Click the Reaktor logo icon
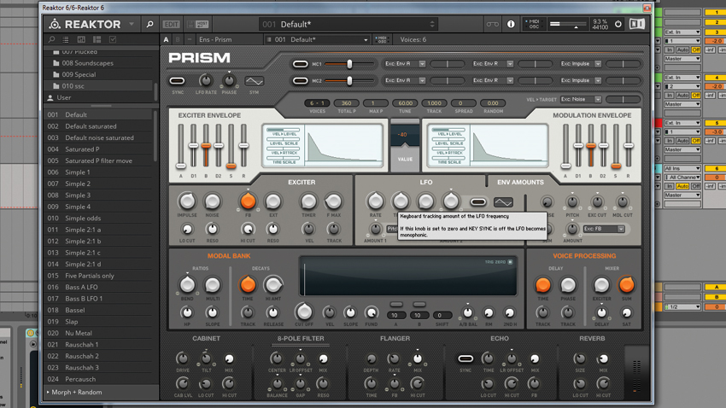 pyautogui.click(x=56, y=24)
